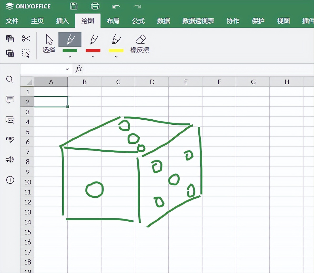Open the green pen color dropdown
The image size is (314, 273).
[x=70, y=56]
